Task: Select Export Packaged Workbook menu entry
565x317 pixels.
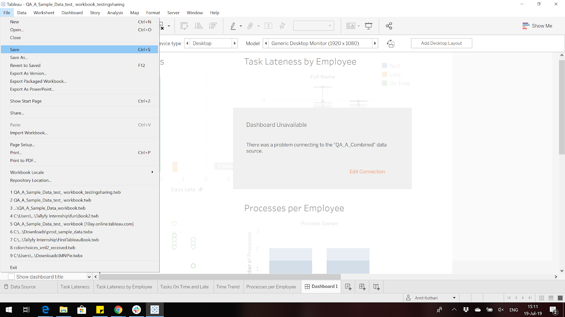Action: coord(80,81)
